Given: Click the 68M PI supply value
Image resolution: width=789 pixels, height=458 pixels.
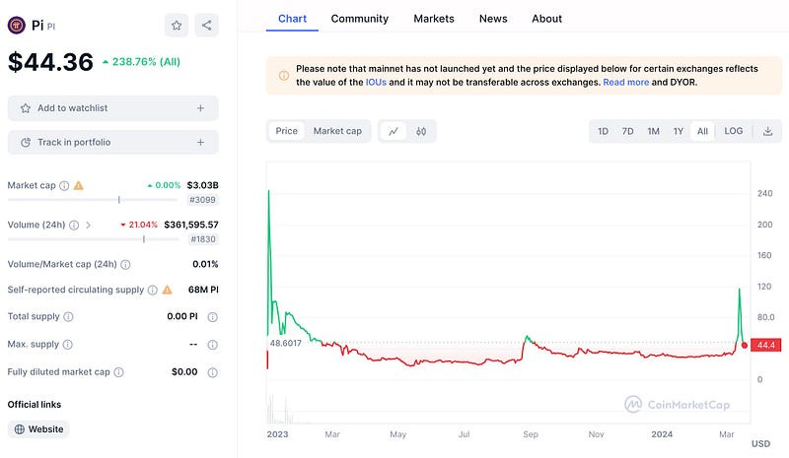Looking at the screenshot, I should tap(203, 291).
